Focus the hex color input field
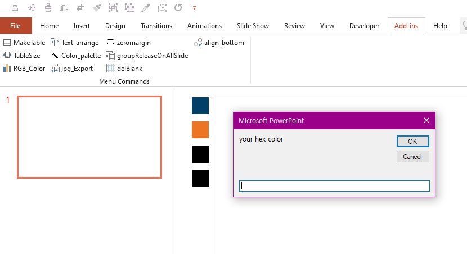Viewport: 467px width, 254px height. click(x=334, y=186)
